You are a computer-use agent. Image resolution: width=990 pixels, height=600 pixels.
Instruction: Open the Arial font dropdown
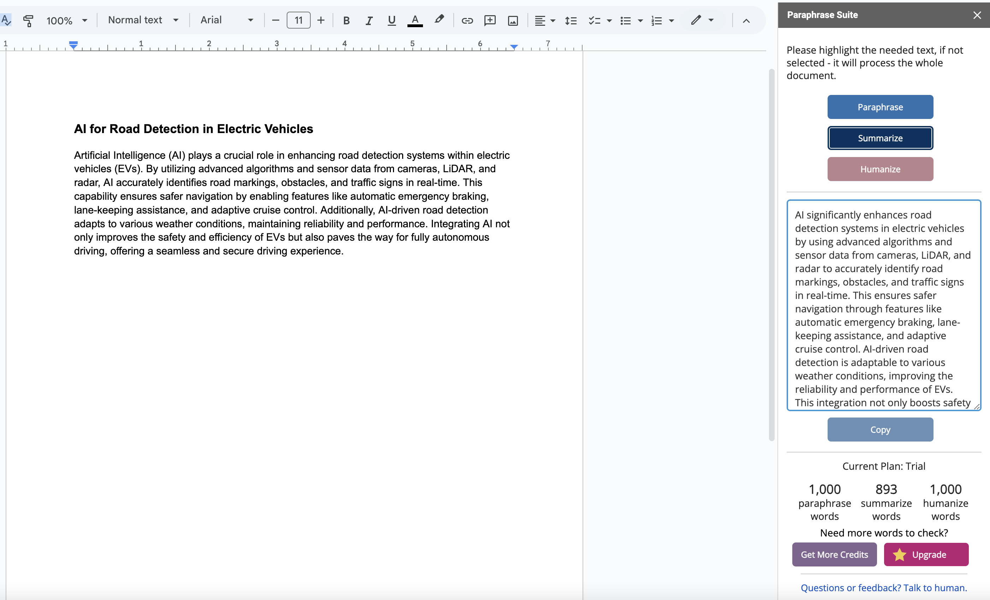[227, 20]
